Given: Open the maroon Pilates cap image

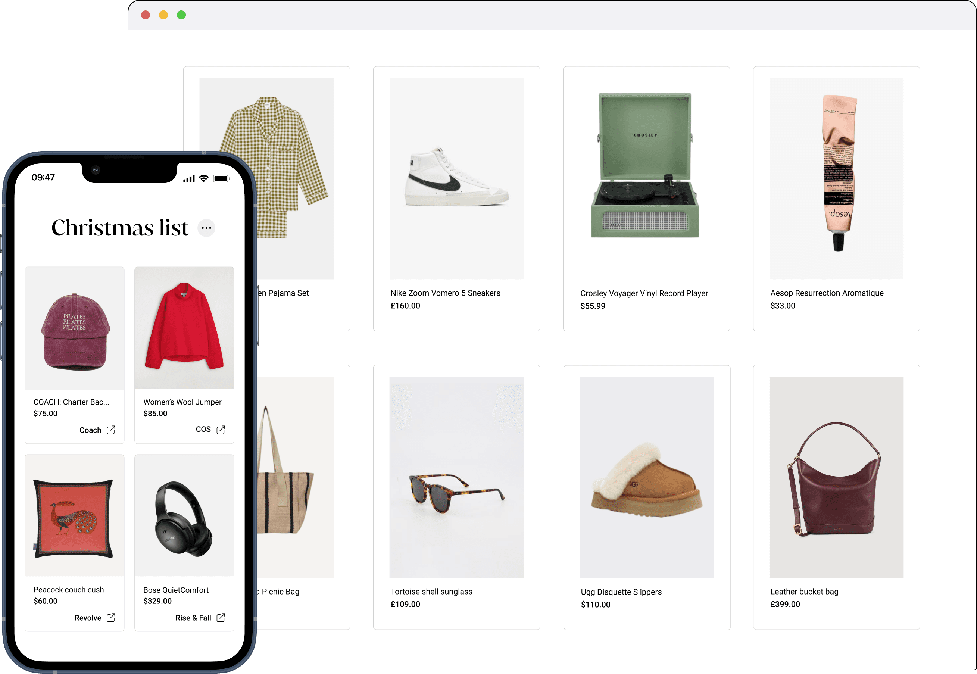Looking at the screenshot, I should click(75, 328).
